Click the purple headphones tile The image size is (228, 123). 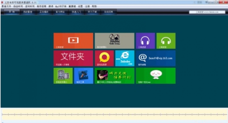tap(145, 41)
